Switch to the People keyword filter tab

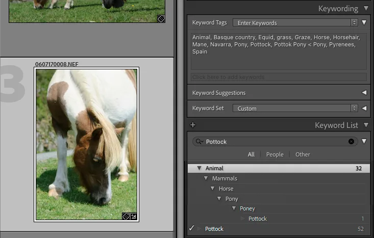click(x=275, y=154)
